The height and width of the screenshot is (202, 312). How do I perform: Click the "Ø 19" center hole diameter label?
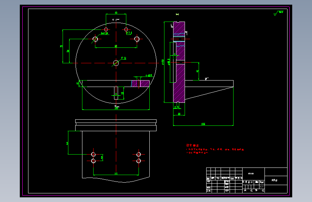point(124,58)
